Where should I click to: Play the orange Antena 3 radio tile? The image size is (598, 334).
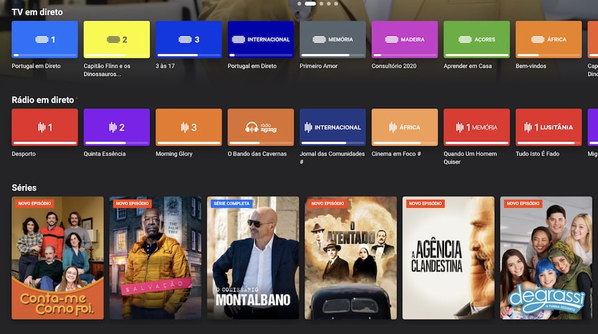(x=189, y=127)
